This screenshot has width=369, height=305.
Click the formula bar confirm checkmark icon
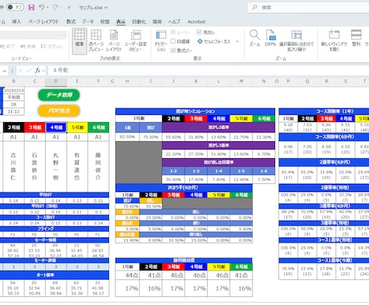[29, 71]
